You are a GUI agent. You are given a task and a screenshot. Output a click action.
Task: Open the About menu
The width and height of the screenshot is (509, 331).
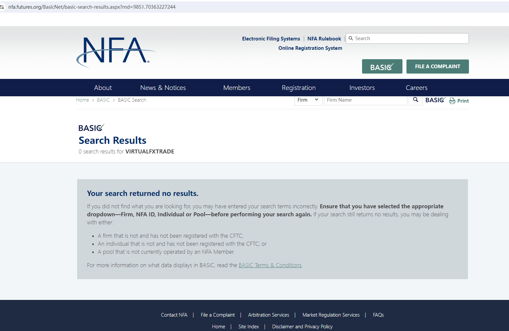click(x=103, y=88)
